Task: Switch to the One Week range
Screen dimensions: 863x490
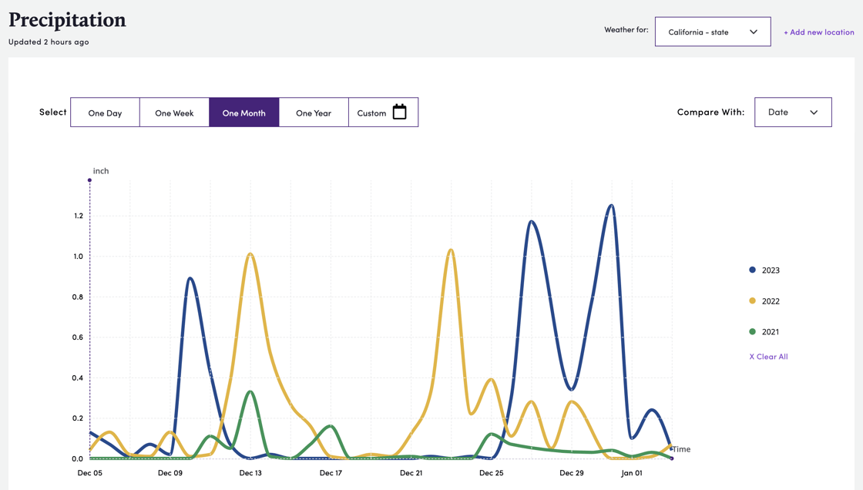Action: pyautogui.click(x=174, y=112)
